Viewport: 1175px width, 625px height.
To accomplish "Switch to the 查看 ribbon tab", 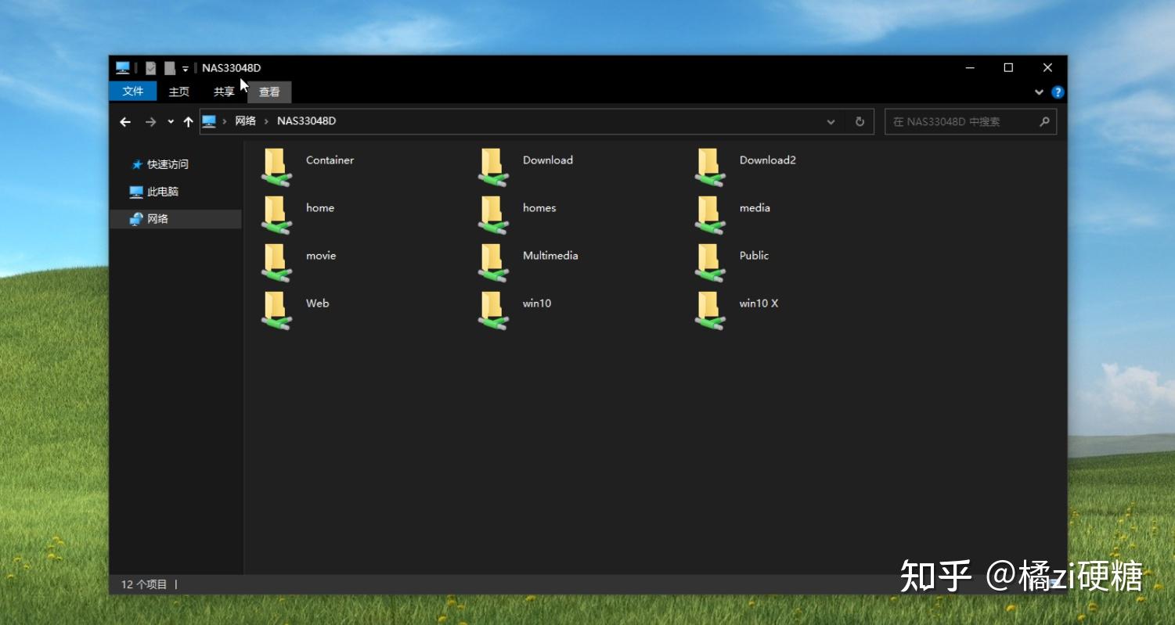I will [x=269, y=92].
